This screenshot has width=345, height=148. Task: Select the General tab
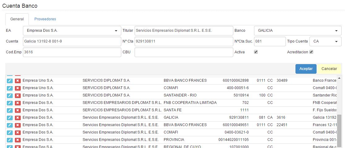(17, 19)
